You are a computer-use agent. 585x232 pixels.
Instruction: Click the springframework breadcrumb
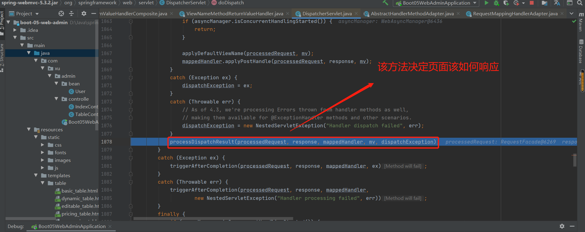point(97,3)
